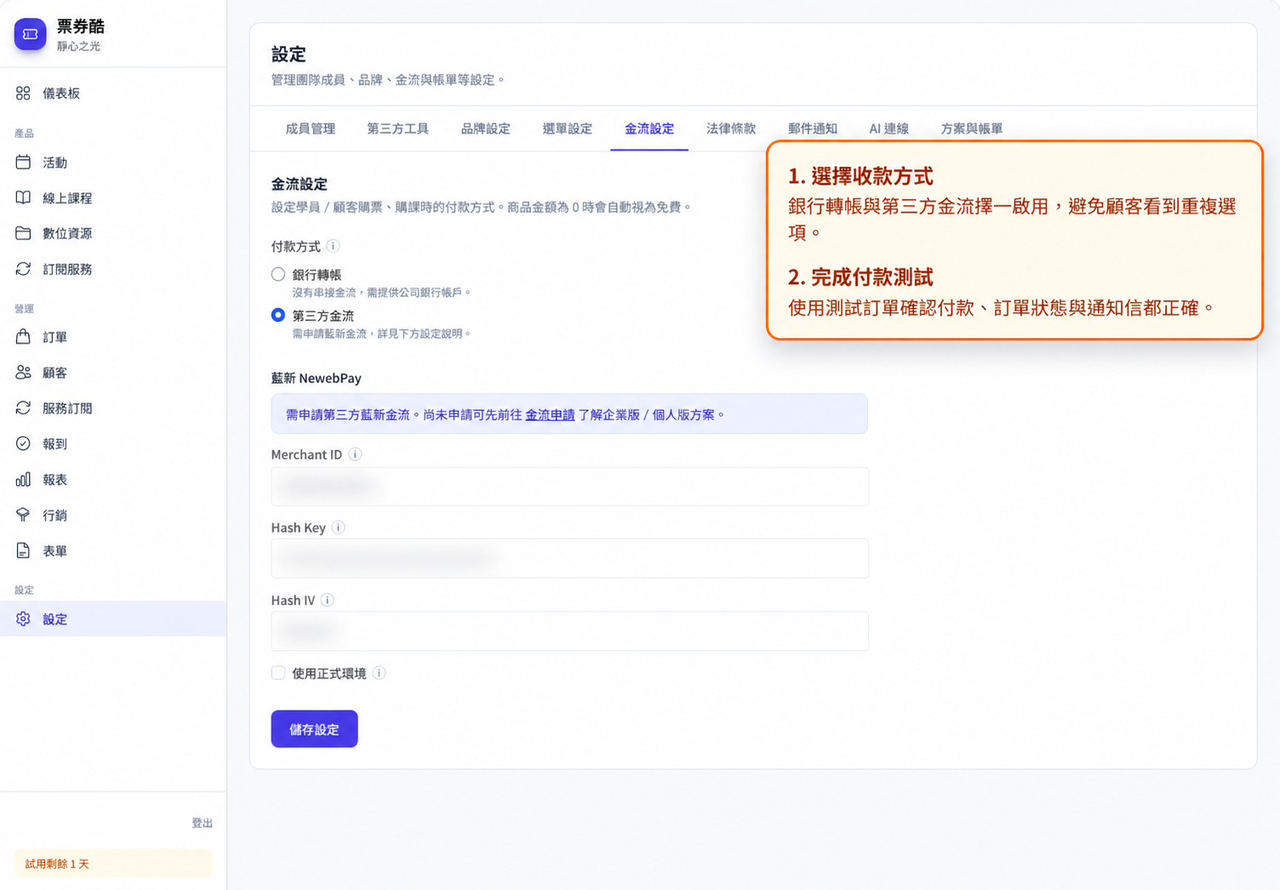This screenshot has width=1280, height=890.
Task: Click the 訂單 shopping bag icon
Action: point(23,337)
